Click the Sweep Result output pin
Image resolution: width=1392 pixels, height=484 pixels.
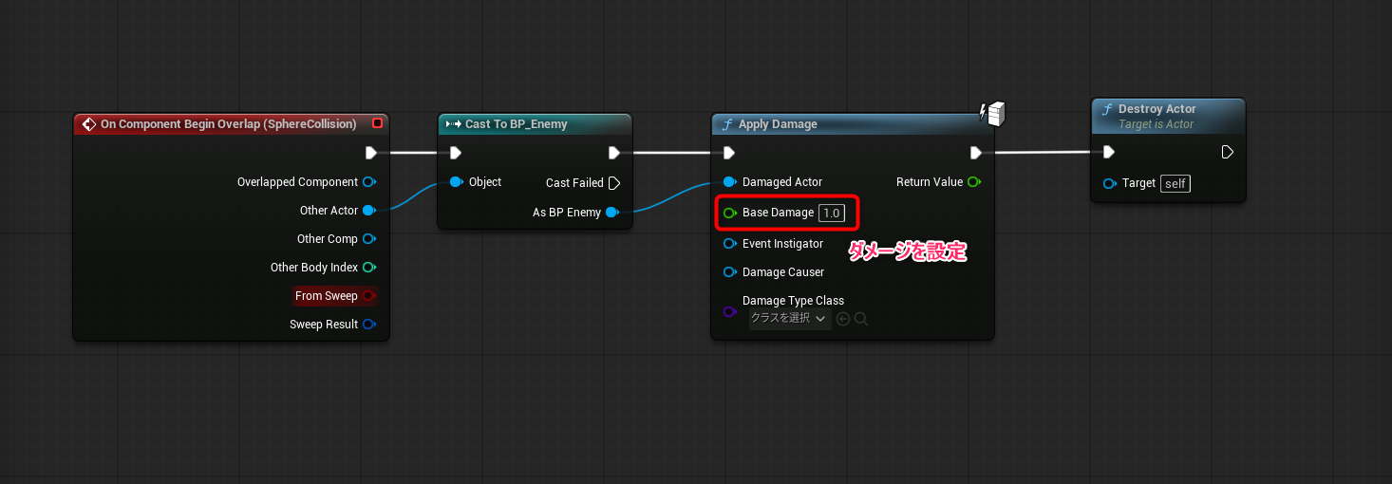368,325
